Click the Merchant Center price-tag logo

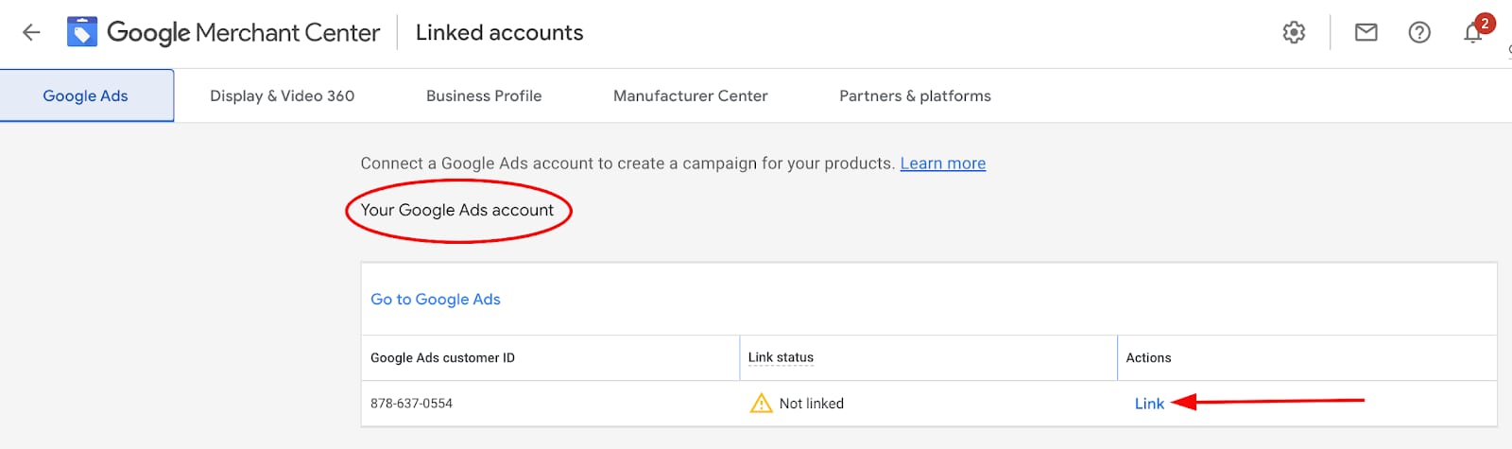click(x=82, y=33)
